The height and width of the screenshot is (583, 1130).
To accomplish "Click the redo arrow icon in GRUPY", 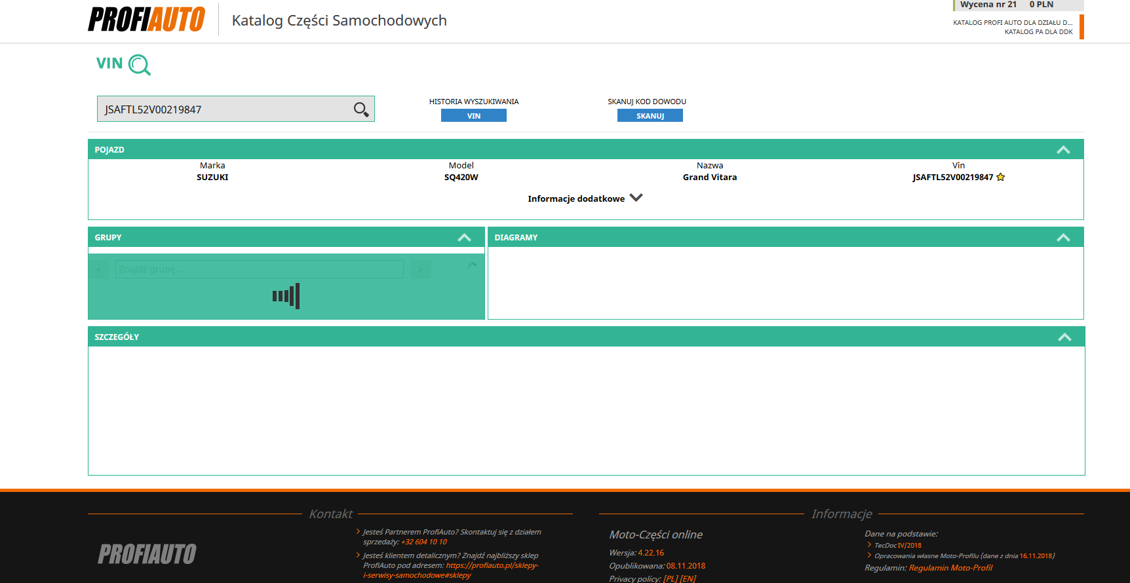I will point(472,265).
